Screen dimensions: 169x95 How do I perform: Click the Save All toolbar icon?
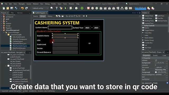pos(16,8)
